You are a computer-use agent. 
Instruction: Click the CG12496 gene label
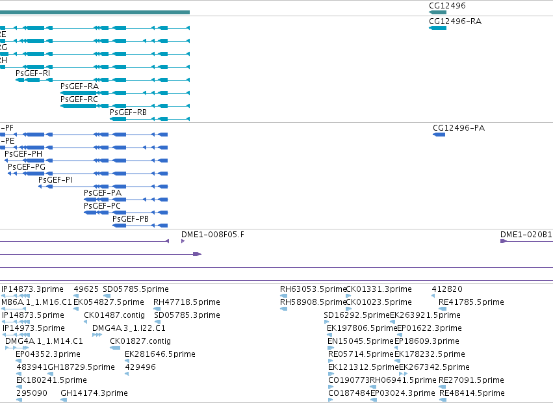click(447, 6)
